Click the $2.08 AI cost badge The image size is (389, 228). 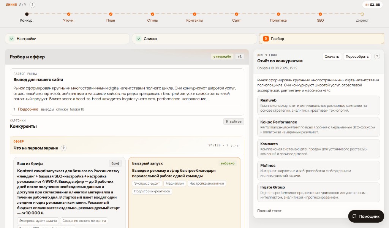click(372, 5)
